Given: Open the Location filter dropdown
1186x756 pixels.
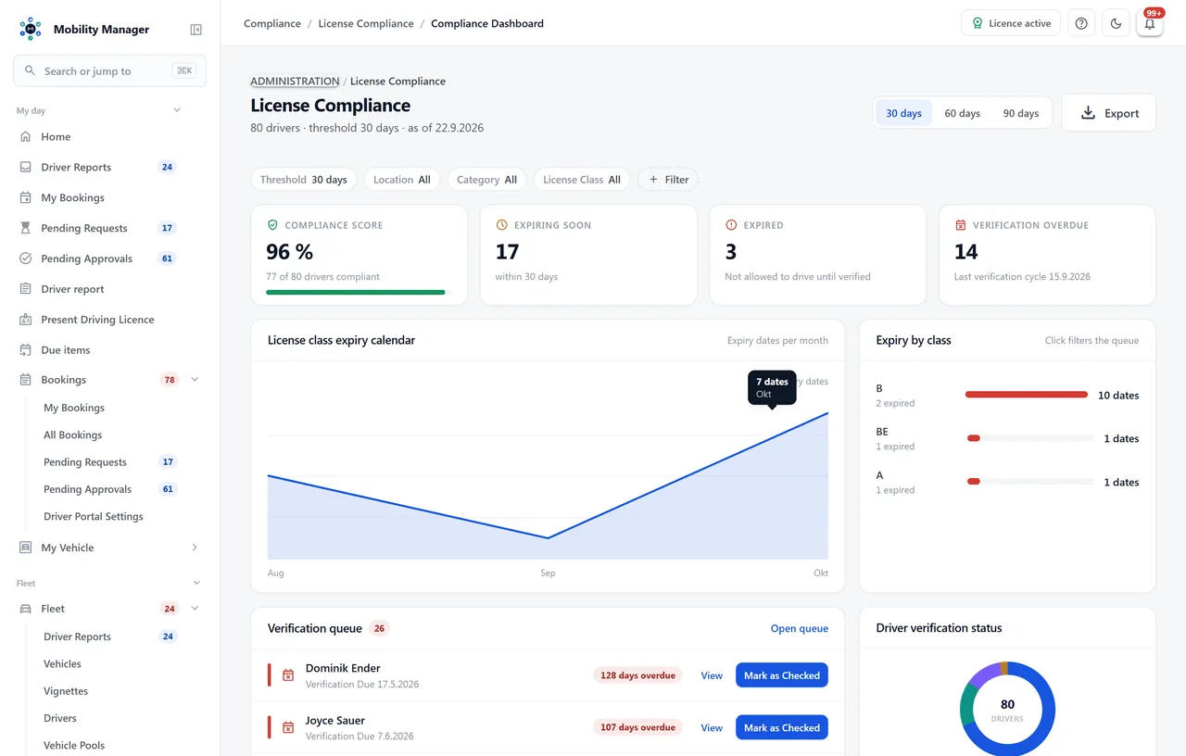Looking at the screenshot, I should point(401,180).
